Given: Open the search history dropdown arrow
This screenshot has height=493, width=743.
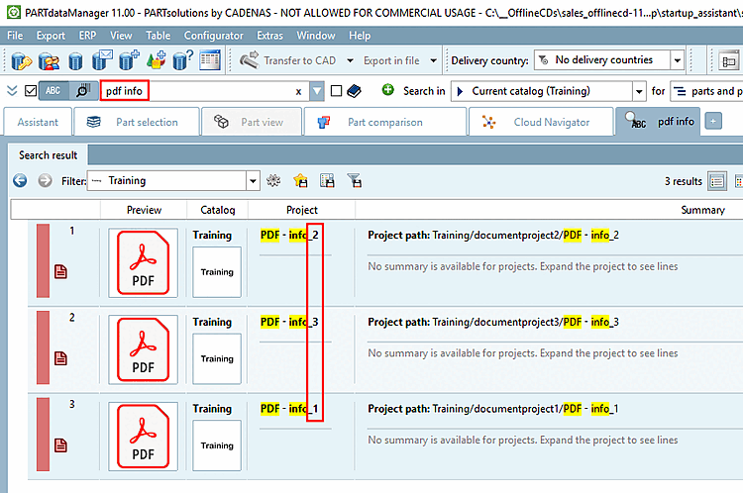Looking at the screenshot, I should (317, 91).
